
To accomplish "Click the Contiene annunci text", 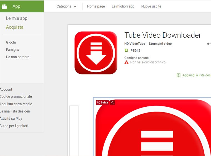I will [137, 58].
